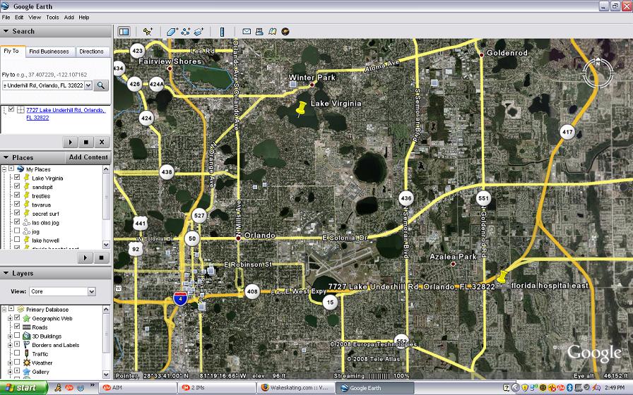
Task: Click the Email envelope icon
Action: 247,32
